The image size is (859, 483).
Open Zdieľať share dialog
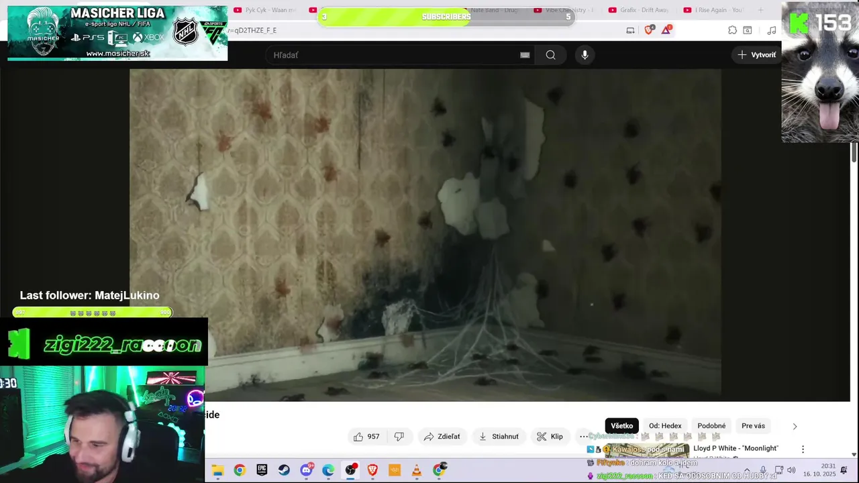[x=442, y=437]
